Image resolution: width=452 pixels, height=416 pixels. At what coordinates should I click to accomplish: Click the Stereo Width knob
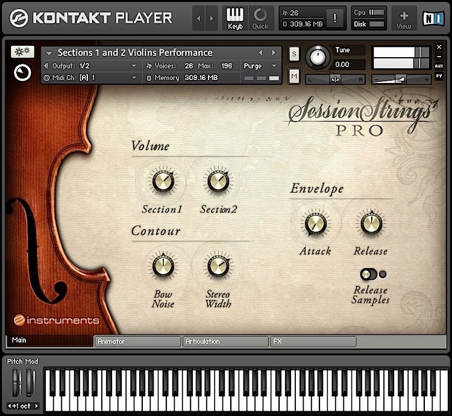(218, 265)
